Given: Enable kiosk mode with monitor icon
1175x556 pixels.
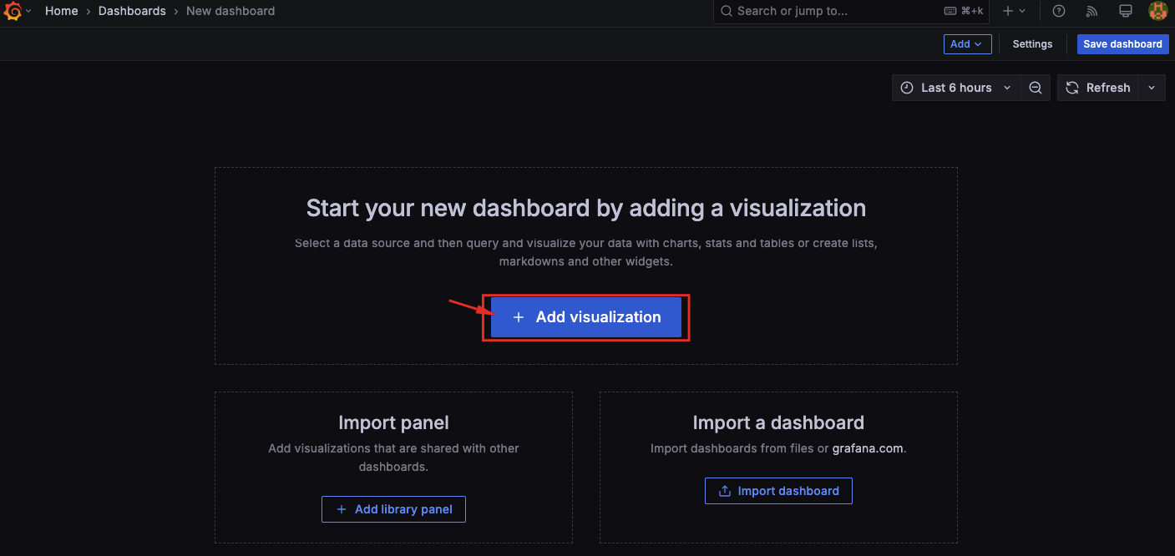Looking at the screenshot, I should 1125,11.
